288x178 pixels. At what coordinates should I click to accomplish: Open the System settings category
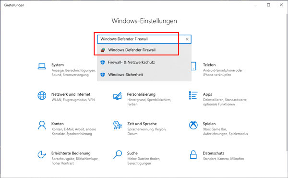pos(67,69)
